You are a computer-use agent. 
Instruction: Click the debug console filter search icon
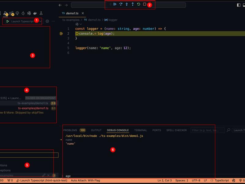coord(228,130)
